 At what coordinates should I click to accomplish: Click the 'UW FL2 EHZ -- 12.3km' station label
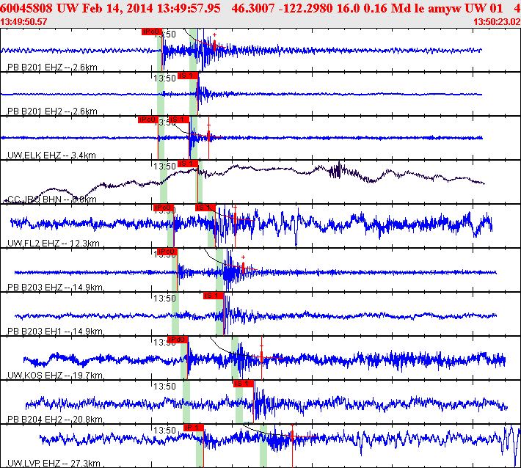[x=53, y=243]
